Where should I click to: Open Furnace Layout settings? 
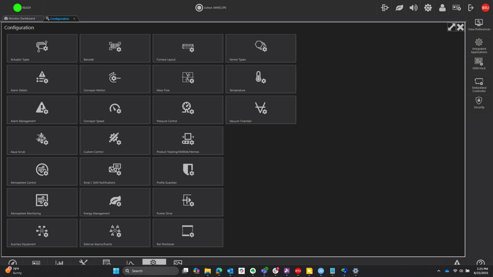(188, 48)
